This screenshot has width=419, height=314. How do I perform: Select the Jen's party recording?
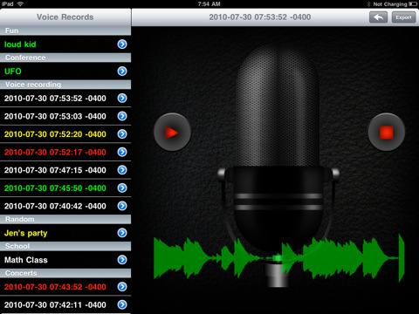point(65,233)
